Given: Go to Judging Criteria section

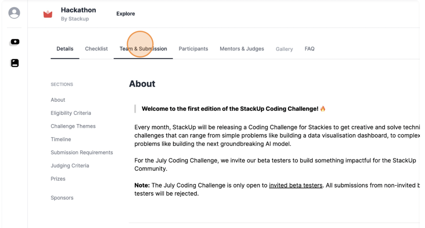Looking at the screenshot, I should 70,166.
